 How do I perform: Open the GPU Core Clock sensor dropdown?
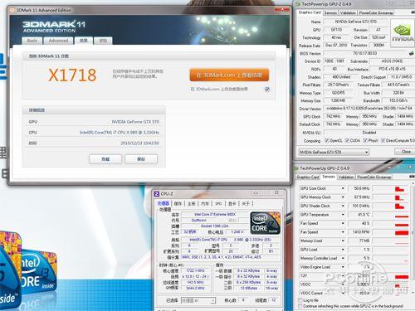(343, 188)
